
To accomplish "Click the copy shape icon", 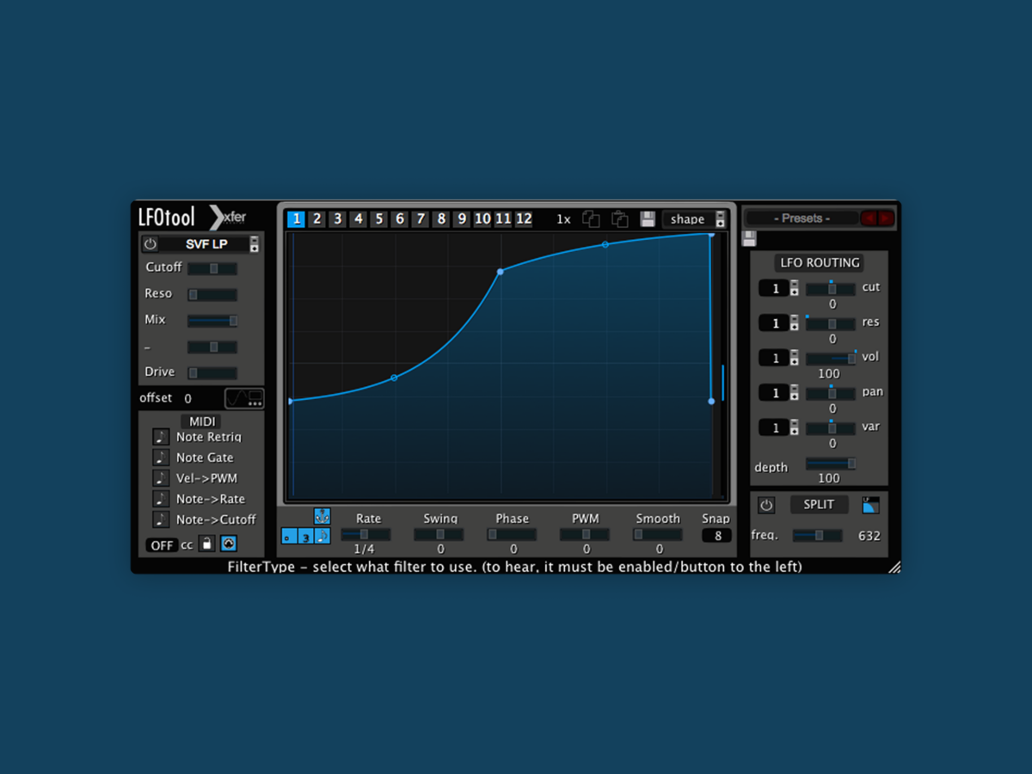I will tap(591, 219).
